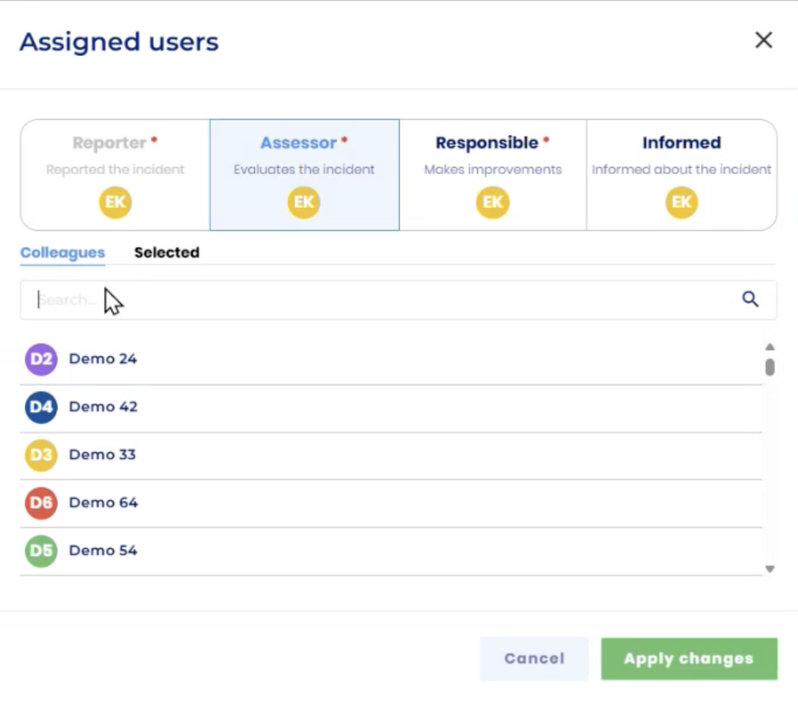This screenshot has height=704, width=798.
Task: Choose Demo 64 from the colleague list
Action: coord(104,503)
